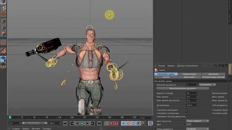This screenshot has width=232, height=130.
Task: Click the lock icon in Attributes header
Action: click(220, 66)
